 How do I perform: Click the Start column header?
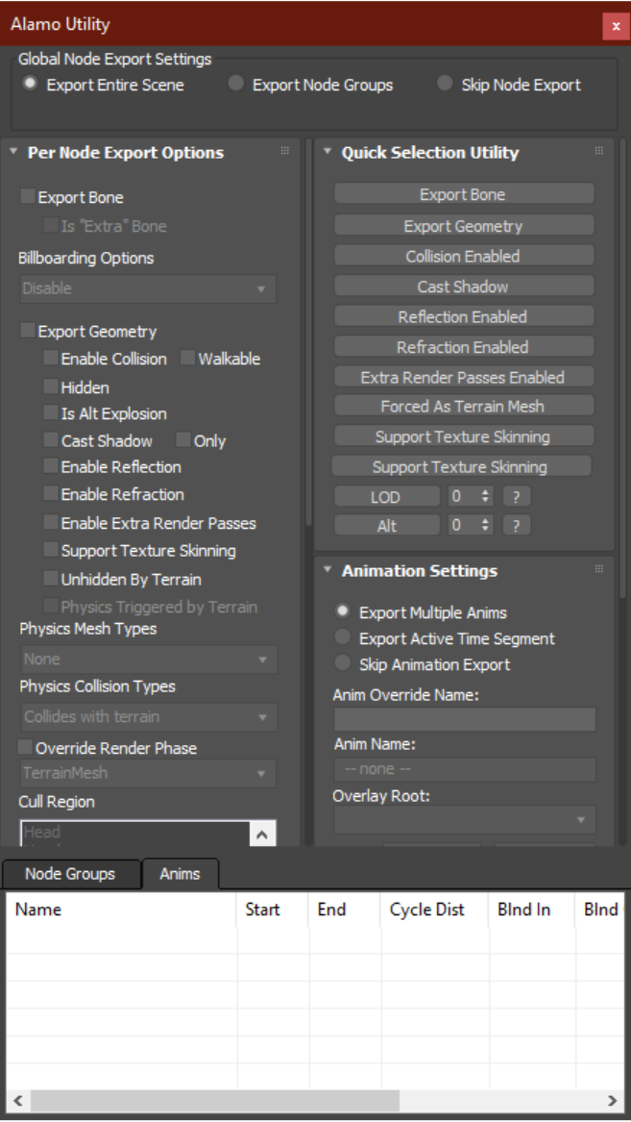273,910
